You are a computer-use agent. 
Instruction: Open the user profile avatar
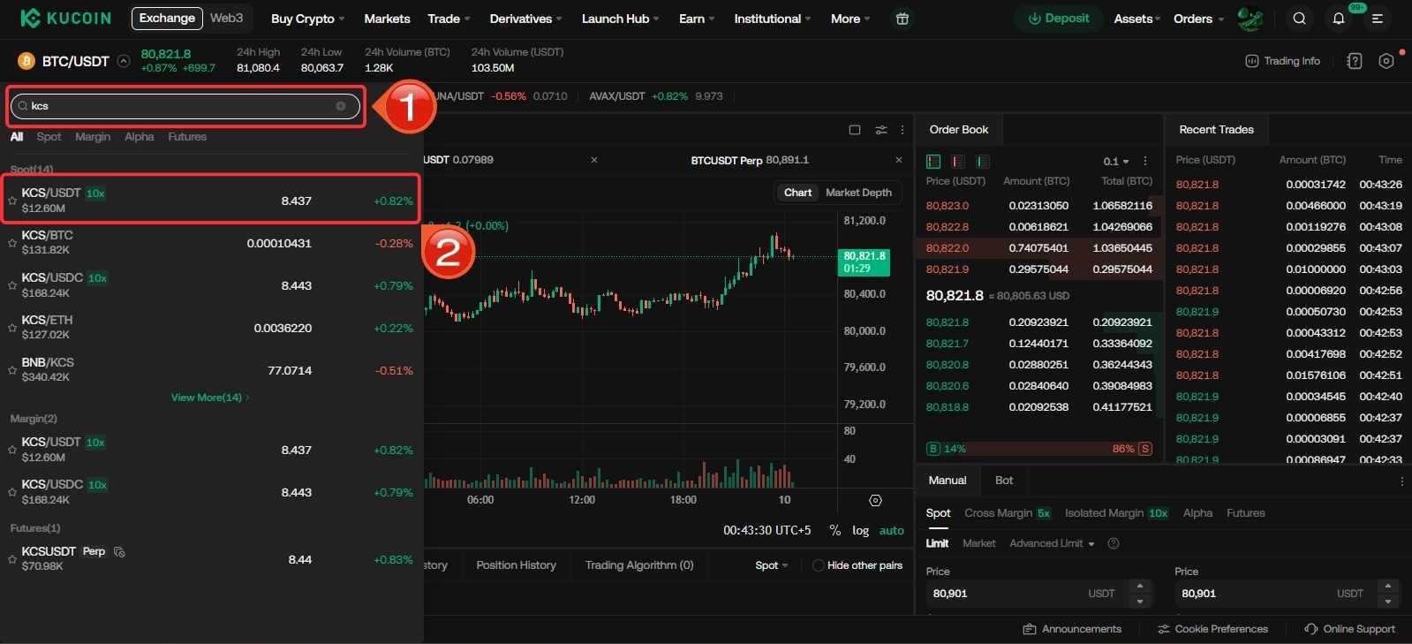click(x=1250, y=19)
